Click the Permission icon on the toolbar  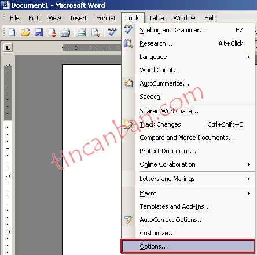pos(52,32)
